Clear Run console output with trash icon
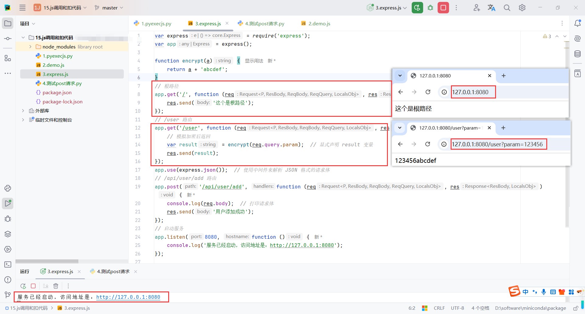Viewport: 585px width, 314px height. click(x=56, y=286)
